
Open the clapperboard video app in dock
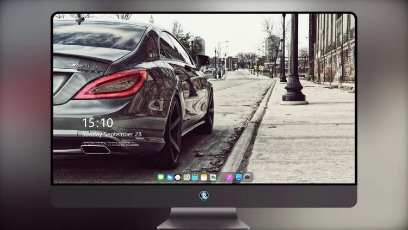pos(195,177)
